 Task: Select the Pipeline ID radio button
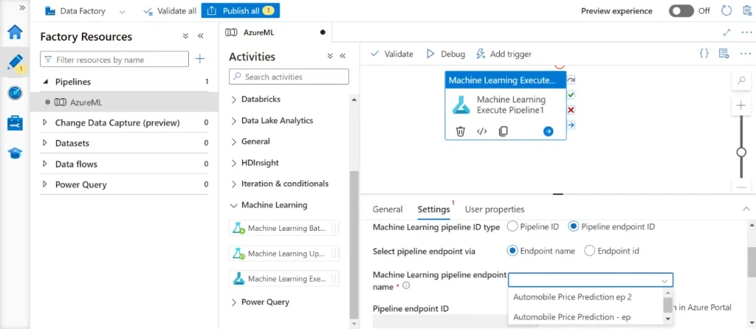pyautogui.click(x=513, y=227)
